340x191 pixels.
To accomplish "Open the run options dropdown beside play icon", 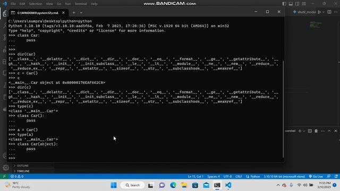I will tap(324, 12).
